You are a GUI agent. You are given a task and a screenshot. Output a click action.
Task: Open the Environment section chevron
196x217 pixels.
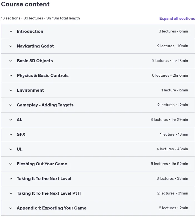(x=11, y=90)
